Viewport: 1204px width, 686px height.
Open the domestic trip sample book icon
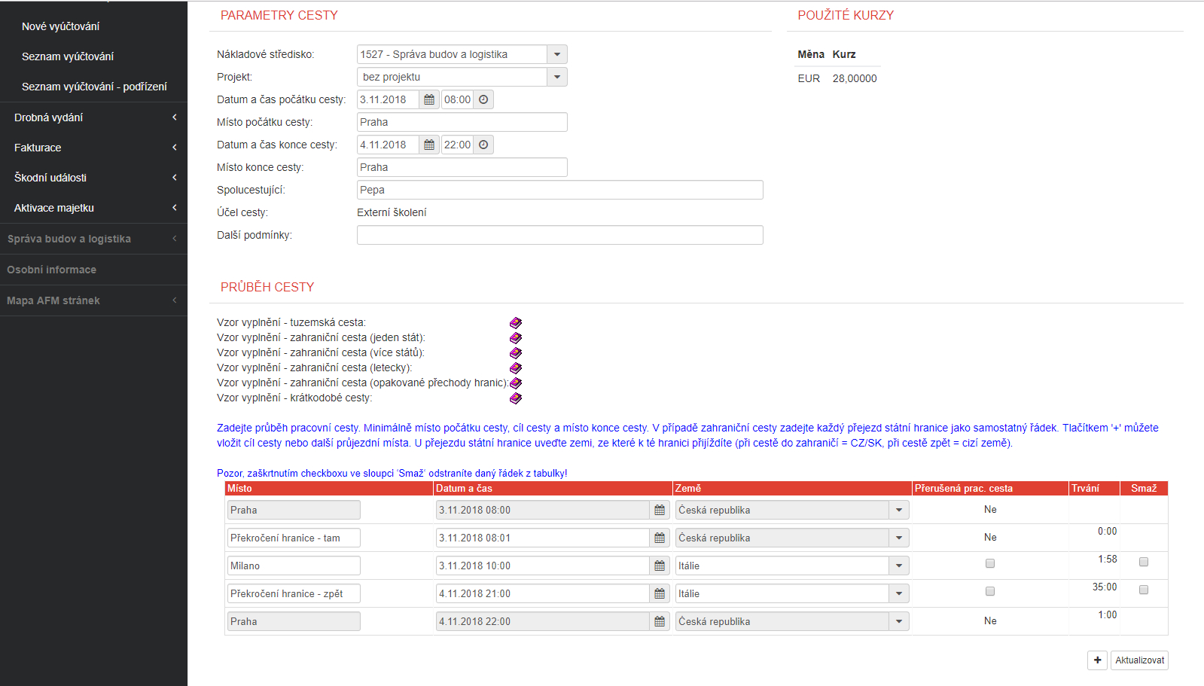pos(516,323)
